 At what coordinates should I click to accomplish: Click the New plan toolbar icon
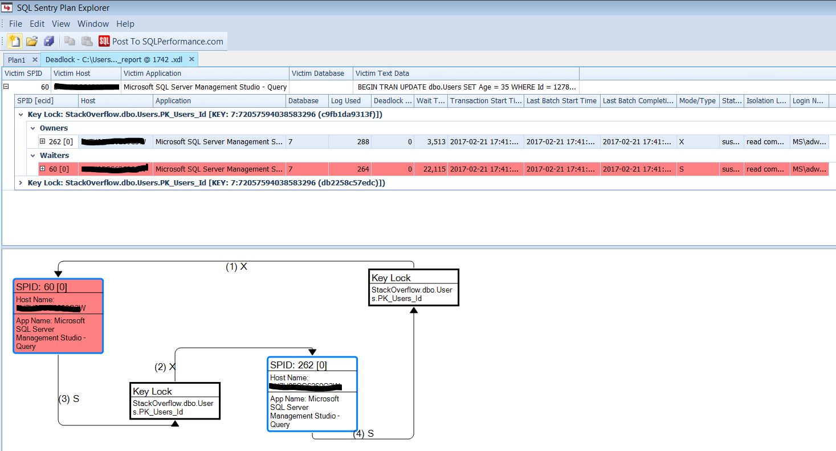point(15,41)
